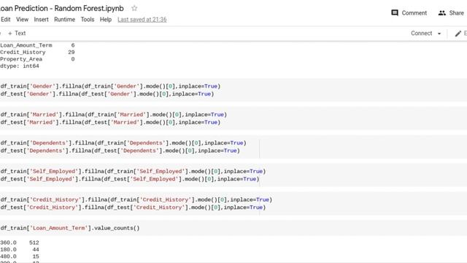467x263 pixels.
Task: Click the df_train Gender fillna code line
Action: click(x=110, y=86)
